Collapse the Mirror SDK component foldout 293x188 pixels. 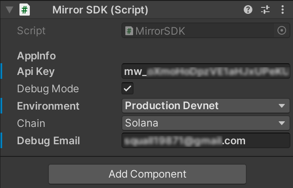10,10
